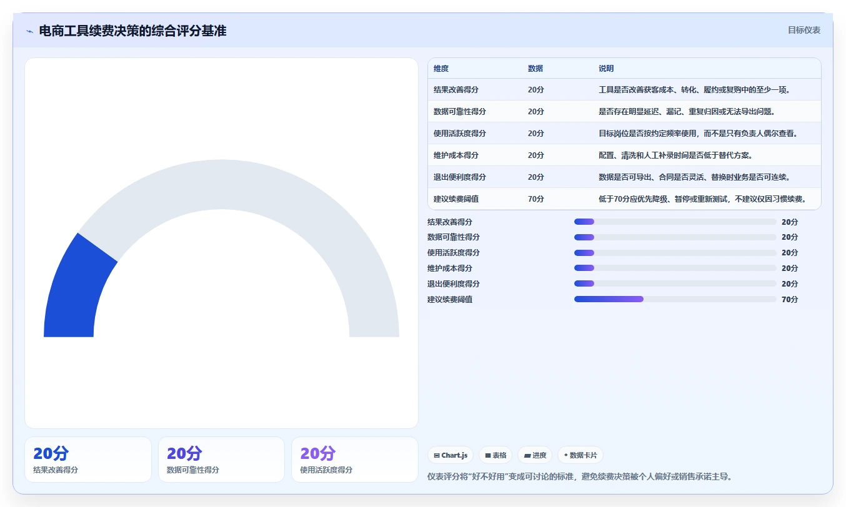Click the 使用活跃度得分 progress bar
The image size is (846, 507).
[x=675, y=253]
